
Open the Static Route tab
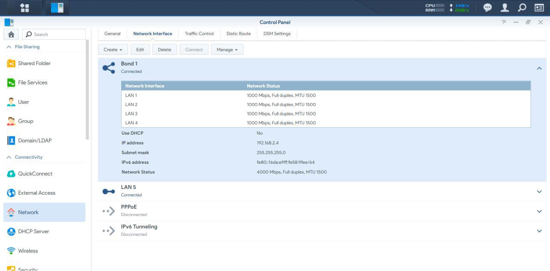point(238,33)
